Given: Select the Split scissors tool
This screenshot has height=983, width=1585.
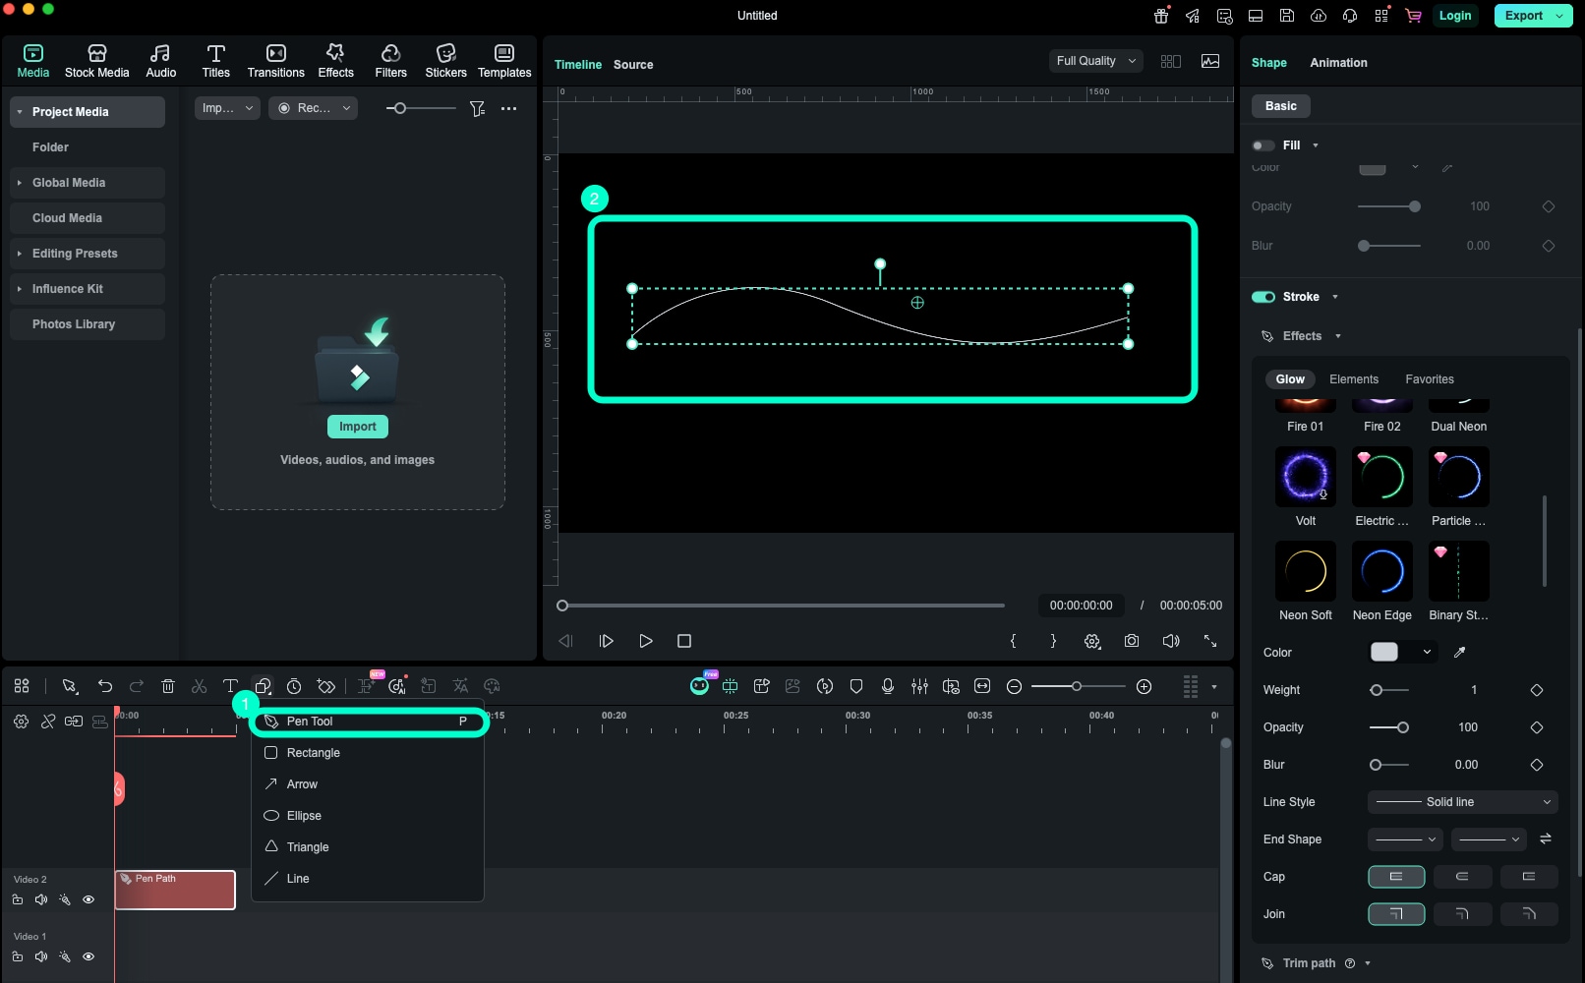Looking at the screenshot, I should point(199,686).
